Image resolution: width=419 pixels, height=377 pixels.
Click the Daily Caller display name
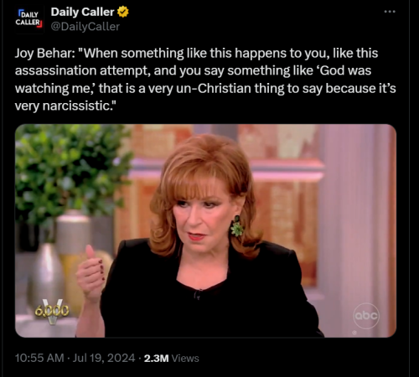click(82, 12)
